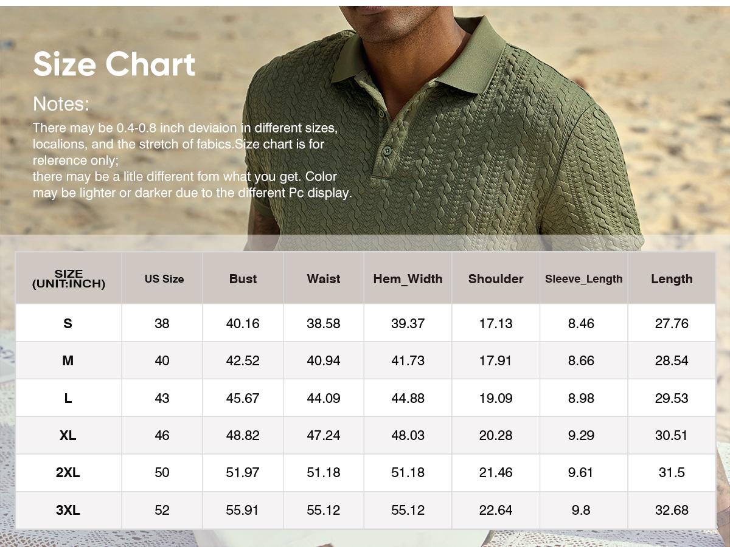This screenshot has height=547, width=730.
Task: Click the XL size row label
Action: click(68, 435)
